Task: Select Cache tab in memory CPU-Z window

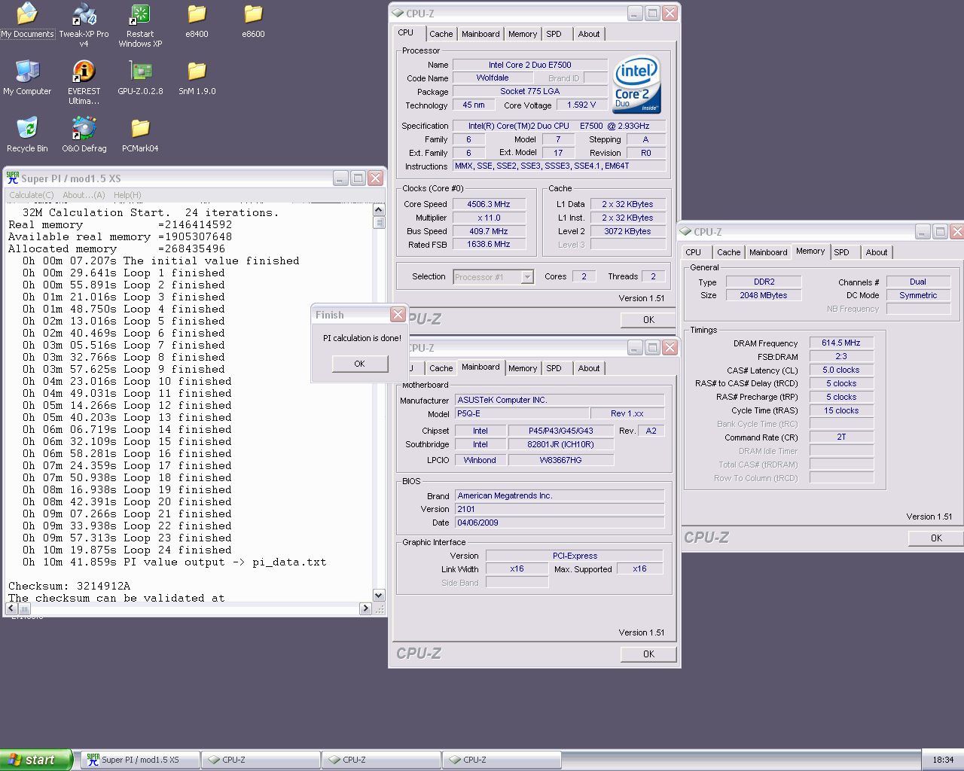Action: pyautogui.click(x=729, y=252)
